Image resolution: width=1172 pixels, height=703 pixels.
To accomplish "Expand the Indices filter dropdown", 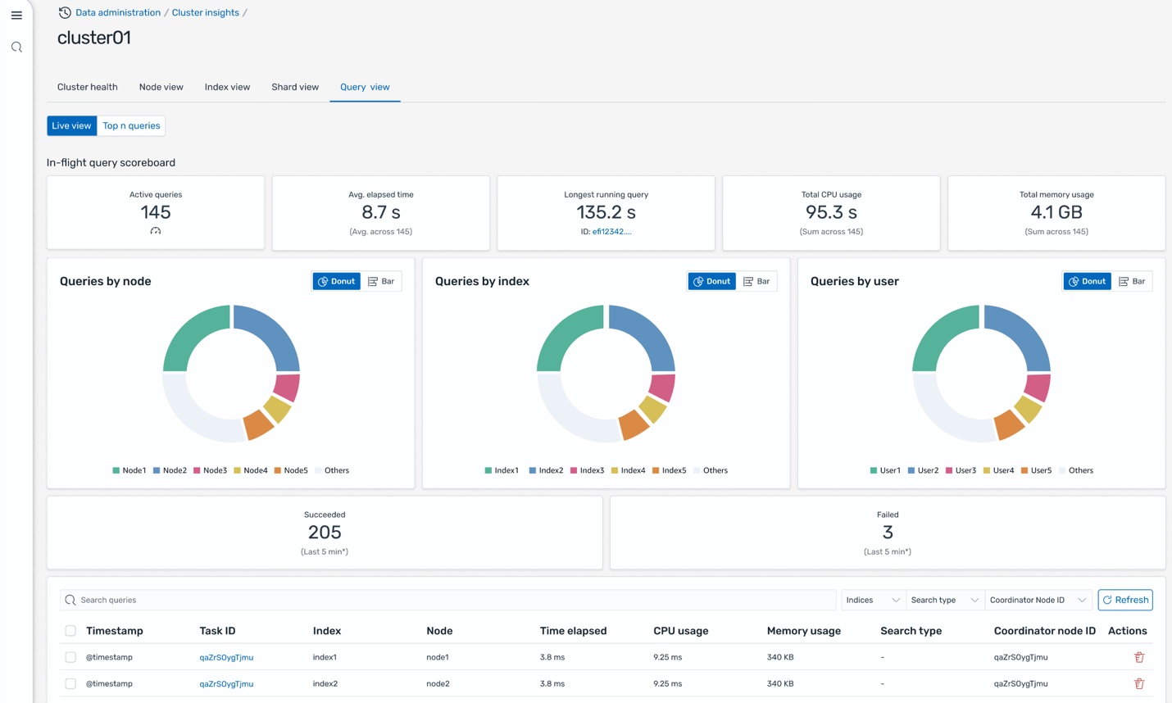I will coord(873,600).
